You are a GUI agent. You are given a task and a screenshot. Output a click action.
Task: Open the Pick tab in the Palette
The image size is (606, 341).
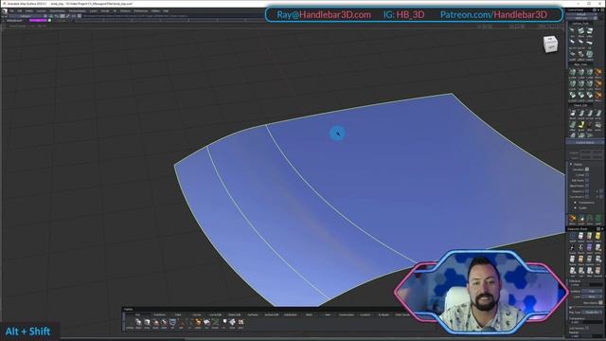138,314
